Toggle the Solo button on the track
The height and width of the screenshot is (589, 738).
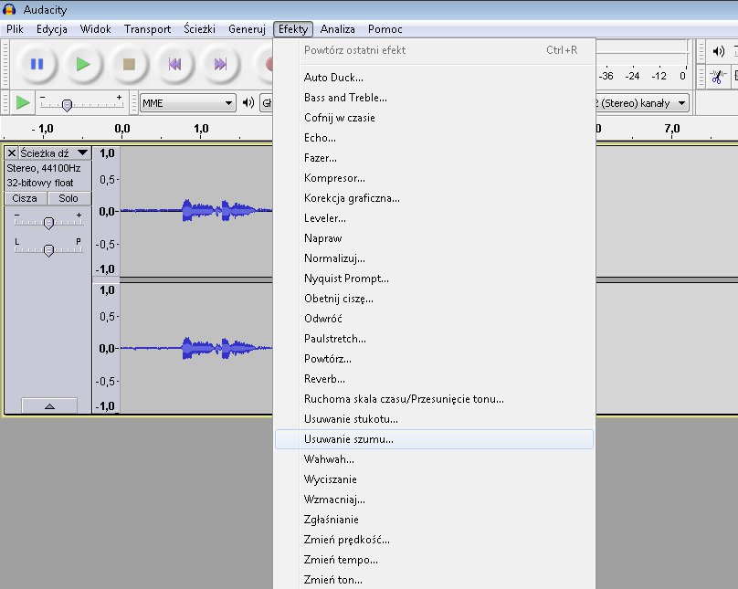[x=69, y=198]
